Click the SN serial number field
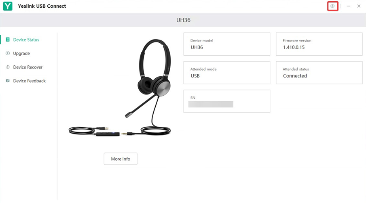This screenshot has width=366, height=203. (226, 101)
